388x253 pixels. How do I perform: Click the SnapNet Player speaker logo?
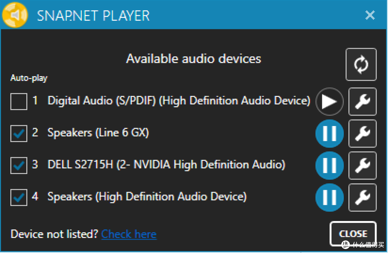click(15, 15)
